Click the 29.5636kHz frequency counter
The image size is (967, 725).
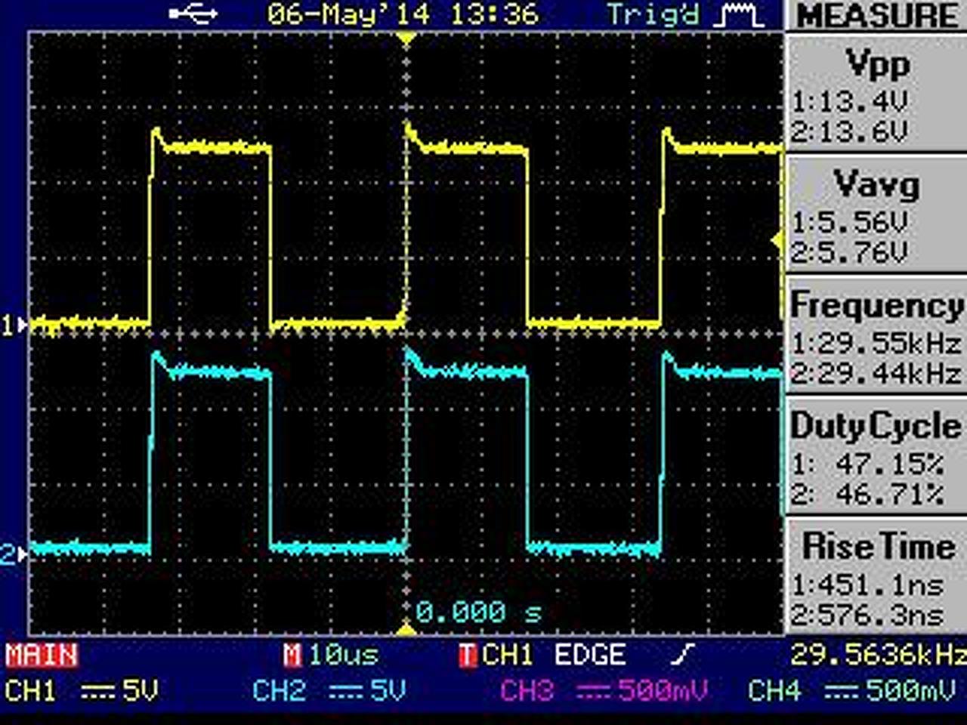tap(878, 655)
